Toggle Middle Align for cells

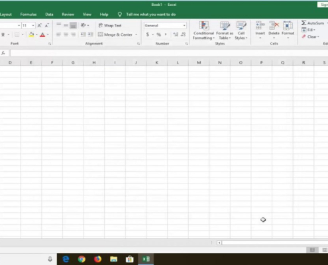66,25
